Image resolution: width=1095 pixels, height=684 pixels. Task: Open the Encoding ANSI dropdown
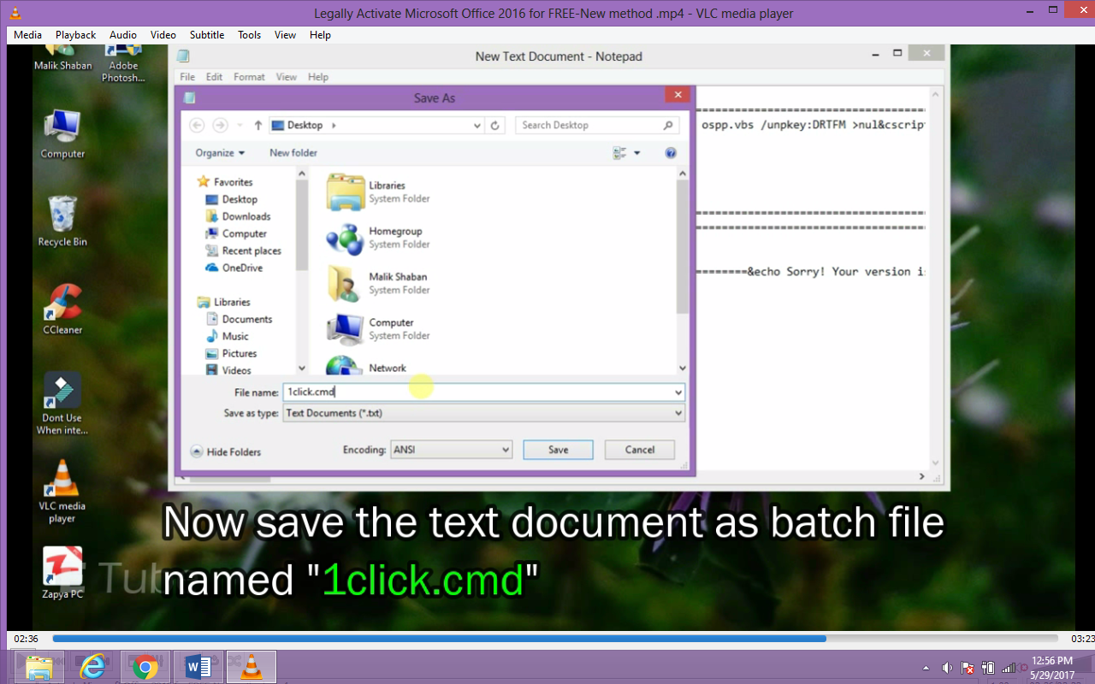[x=451, y=450]
